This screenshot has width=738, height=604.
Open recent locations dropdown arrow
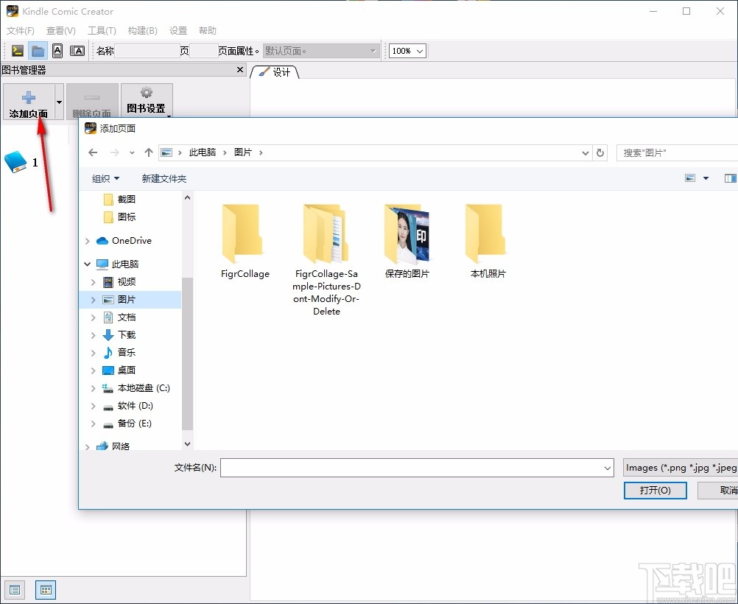(132, 152)
